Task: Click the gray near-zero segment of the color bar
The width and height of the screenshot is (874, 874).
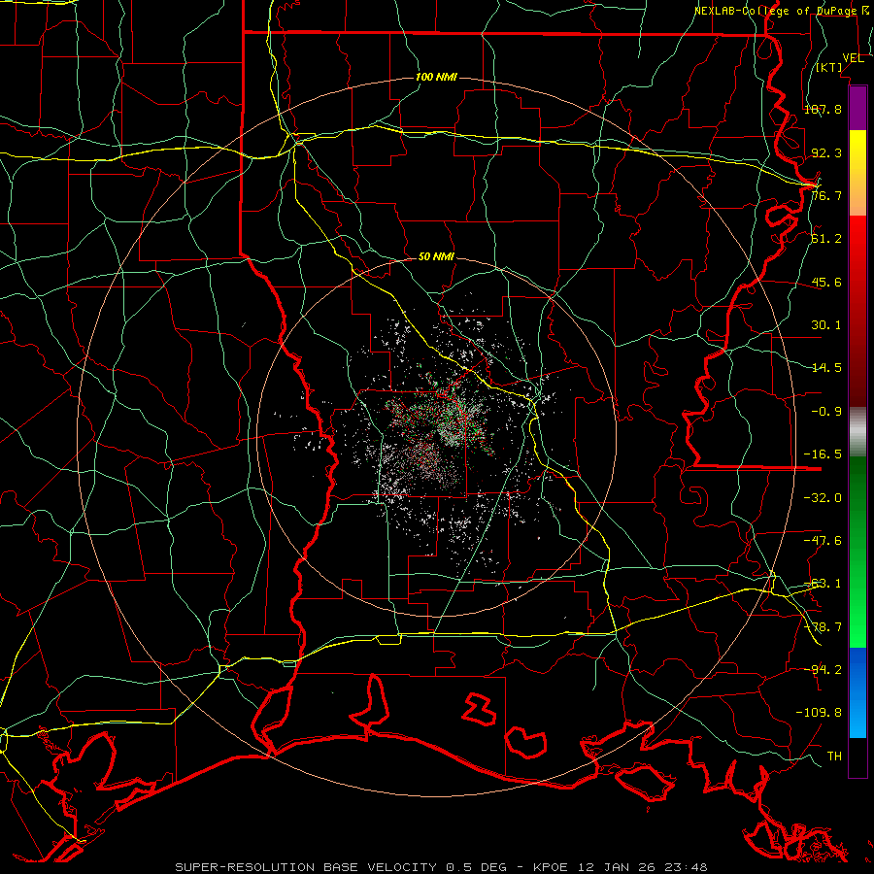Action: [x=857, y=432]
